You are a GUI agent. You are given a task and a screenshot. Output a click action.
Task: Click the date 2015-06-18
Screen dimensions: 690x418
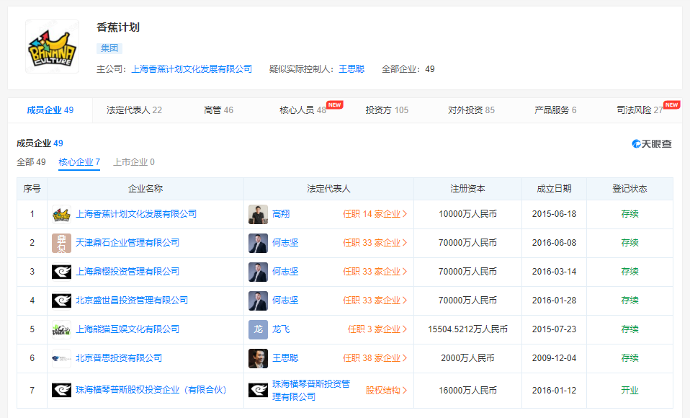[x=554, y=214]
